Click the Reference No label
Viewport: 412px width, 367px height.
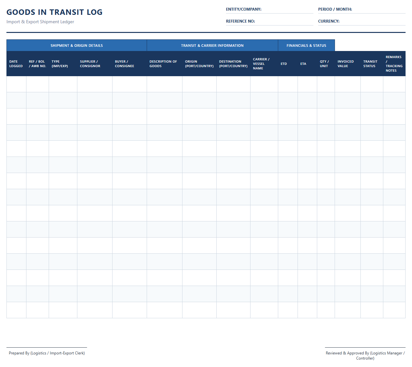[x=240, y=21]
